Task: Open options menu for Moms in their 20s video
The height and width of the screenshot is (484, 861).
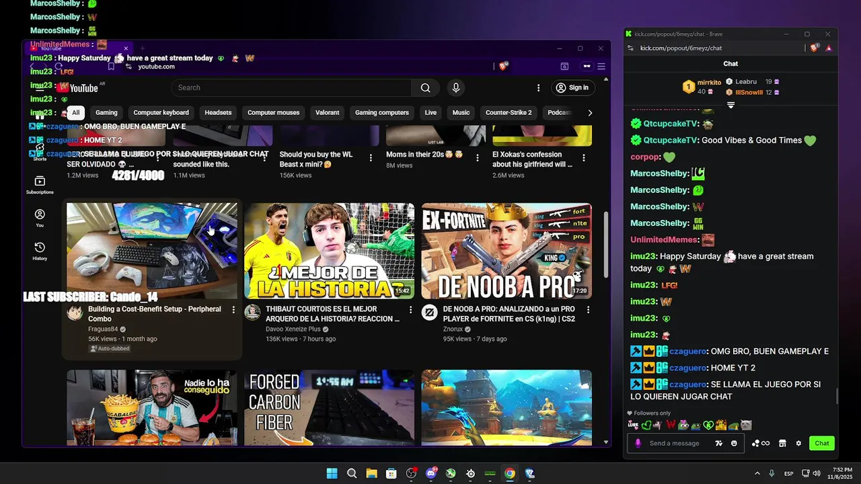Action: point(477,157)
